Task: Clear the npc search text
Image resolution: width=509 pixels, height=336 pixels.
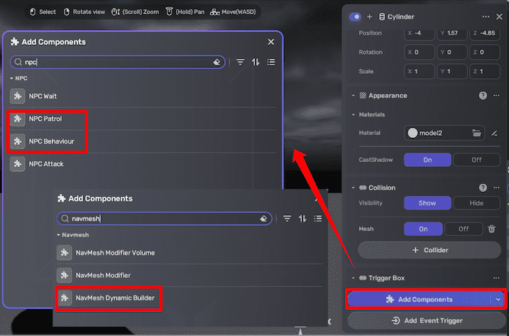Action: pyautogui.click(x=217, y=62)
